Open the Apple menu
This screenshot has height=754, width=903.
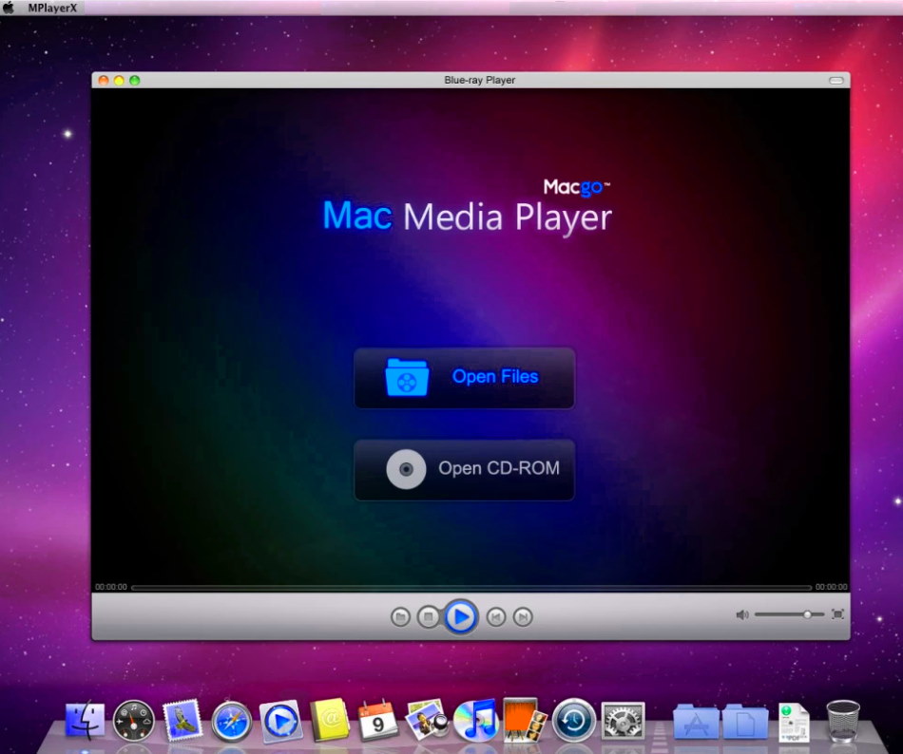pos(8,8)
